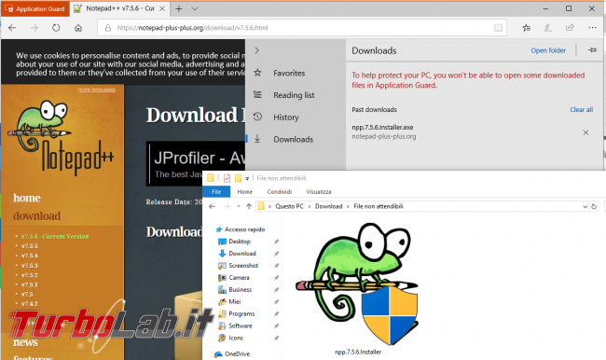
Task: Open Camera folder in navigation pane
Action: coord(234,277)
